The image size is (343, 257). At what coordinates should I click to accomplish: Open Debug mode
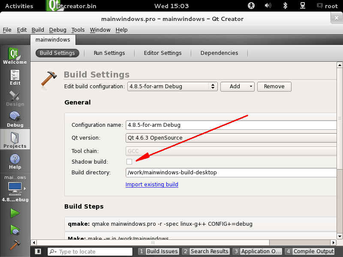click(15, 118)
